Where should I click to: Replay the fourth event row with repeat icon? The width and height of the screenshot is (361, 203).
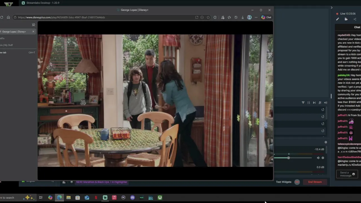323,131
